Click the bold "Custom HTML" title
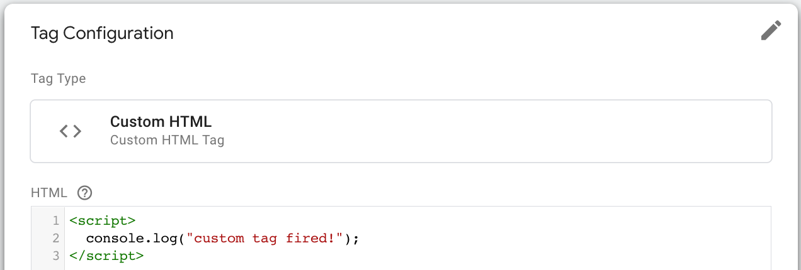 pyautogui.click(x=161, y=122)
